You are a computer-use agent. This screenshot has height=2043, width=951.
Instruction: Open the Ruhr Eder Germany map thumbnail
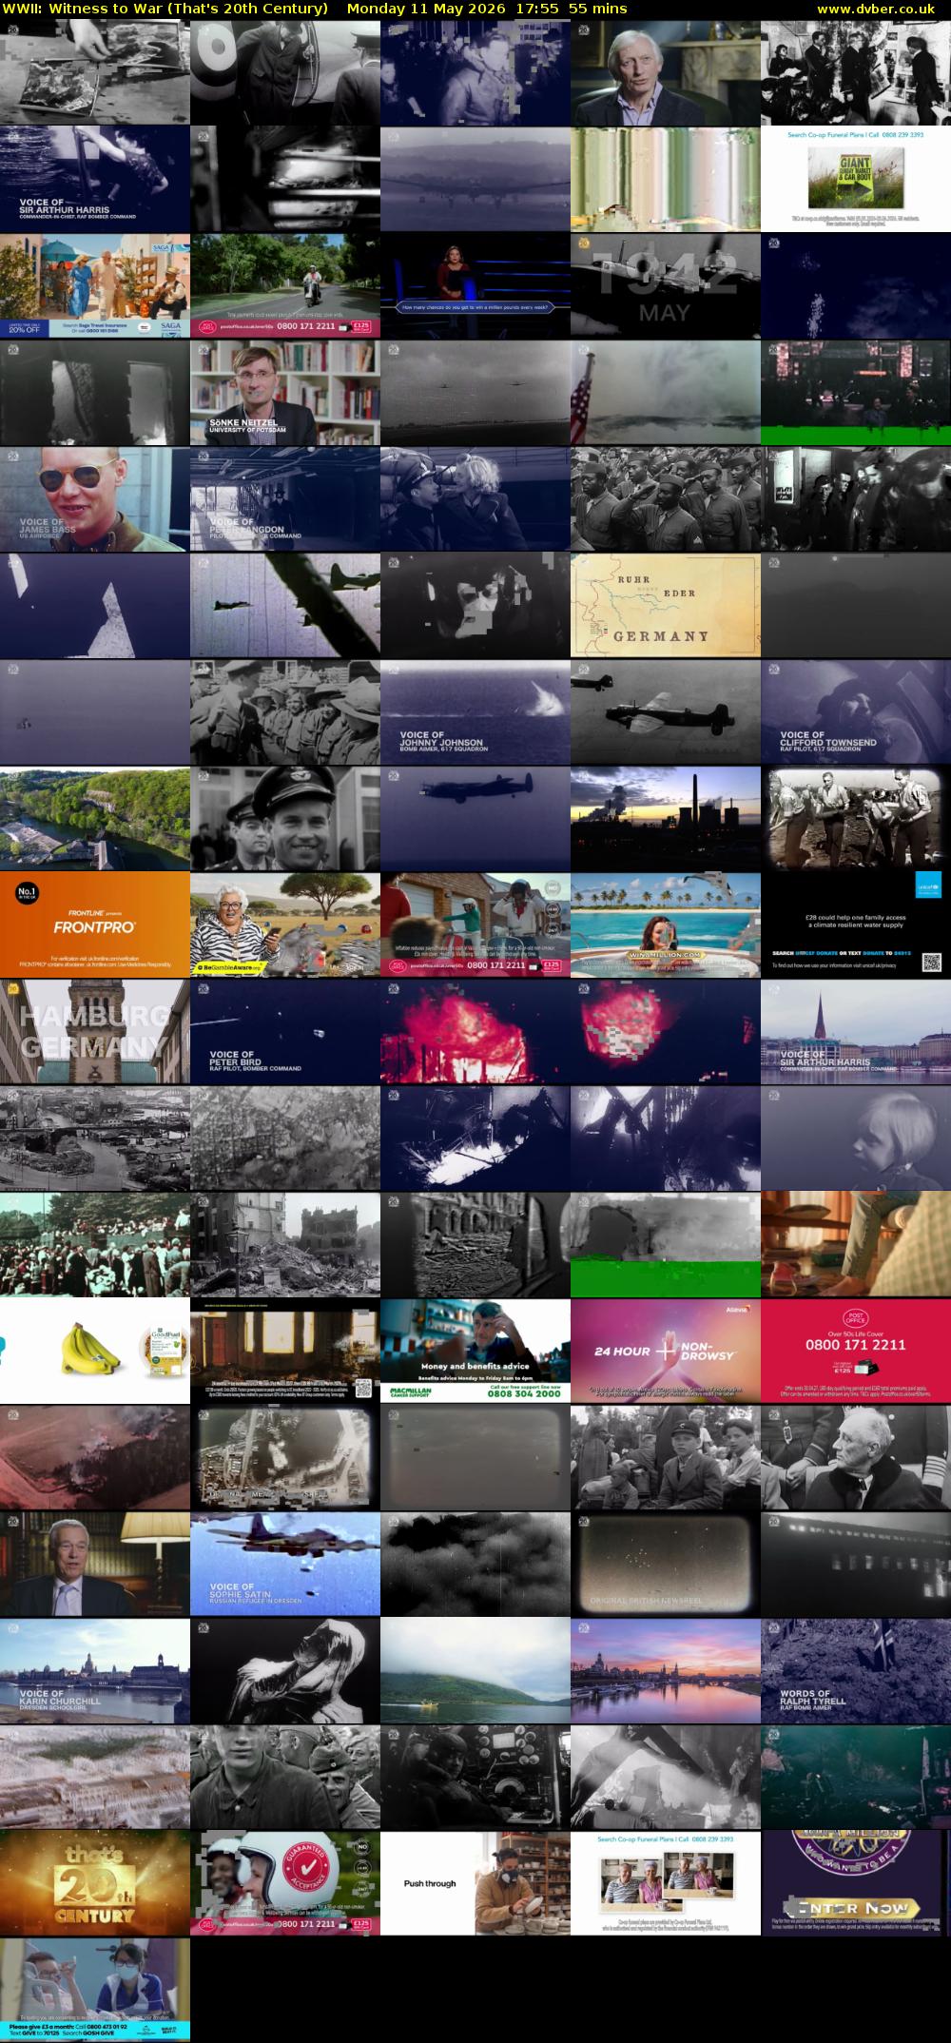(x=666, y=605)
